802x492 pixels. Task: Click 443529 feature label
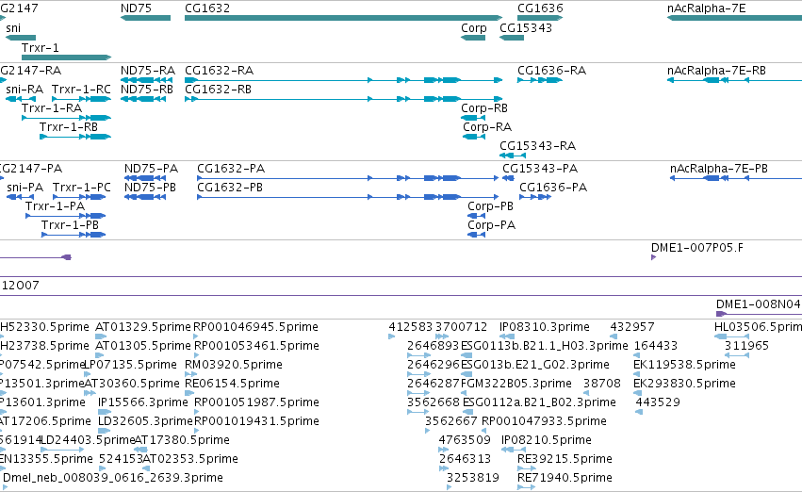pyautogui.click(x=658, y=402)
